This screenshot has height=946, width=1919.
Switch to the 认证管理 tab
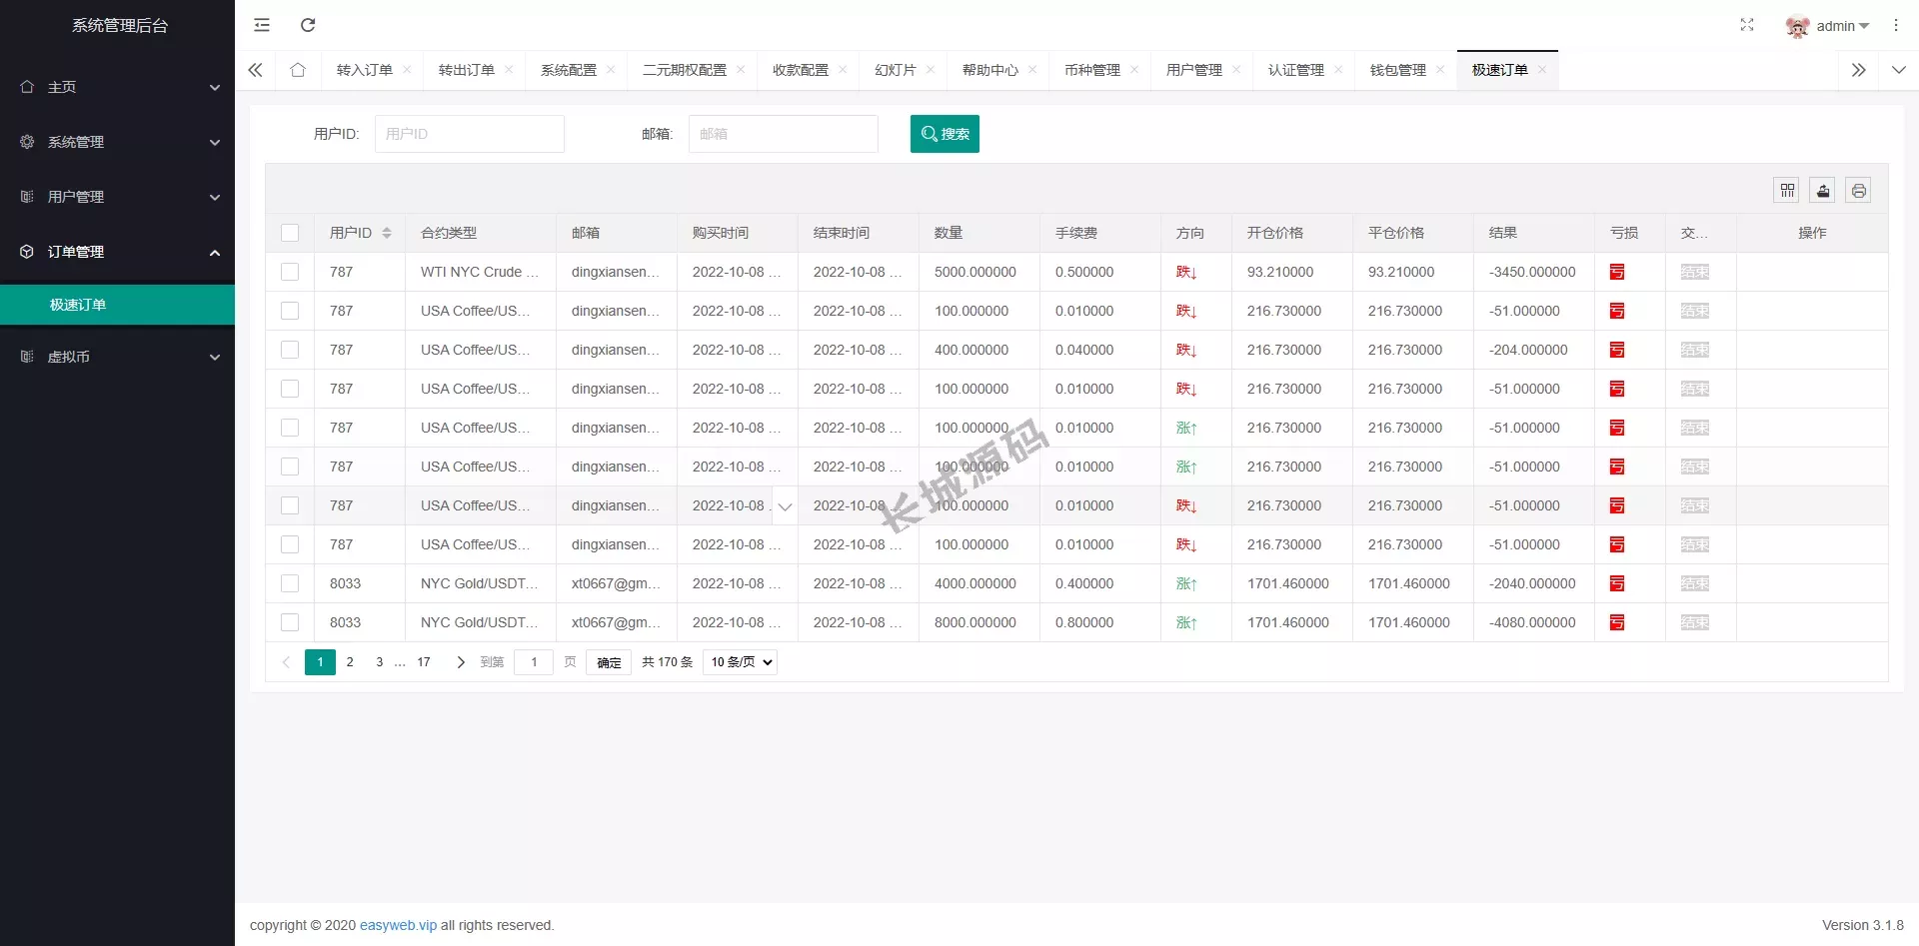(1296, 70)
